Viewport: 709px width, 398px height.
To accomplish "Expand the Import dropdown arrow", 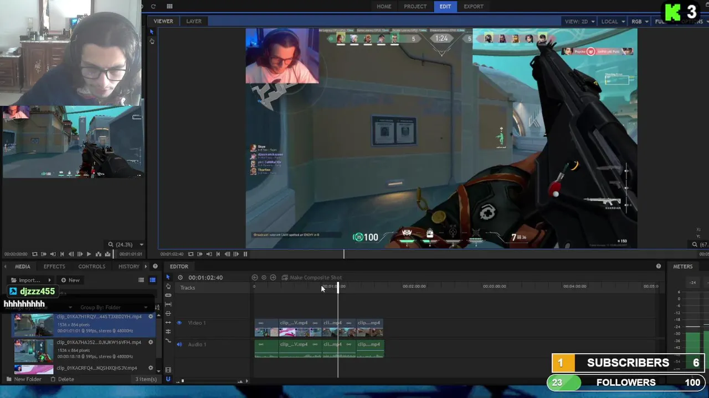I will pyautogui.click(x=50, y=280).
